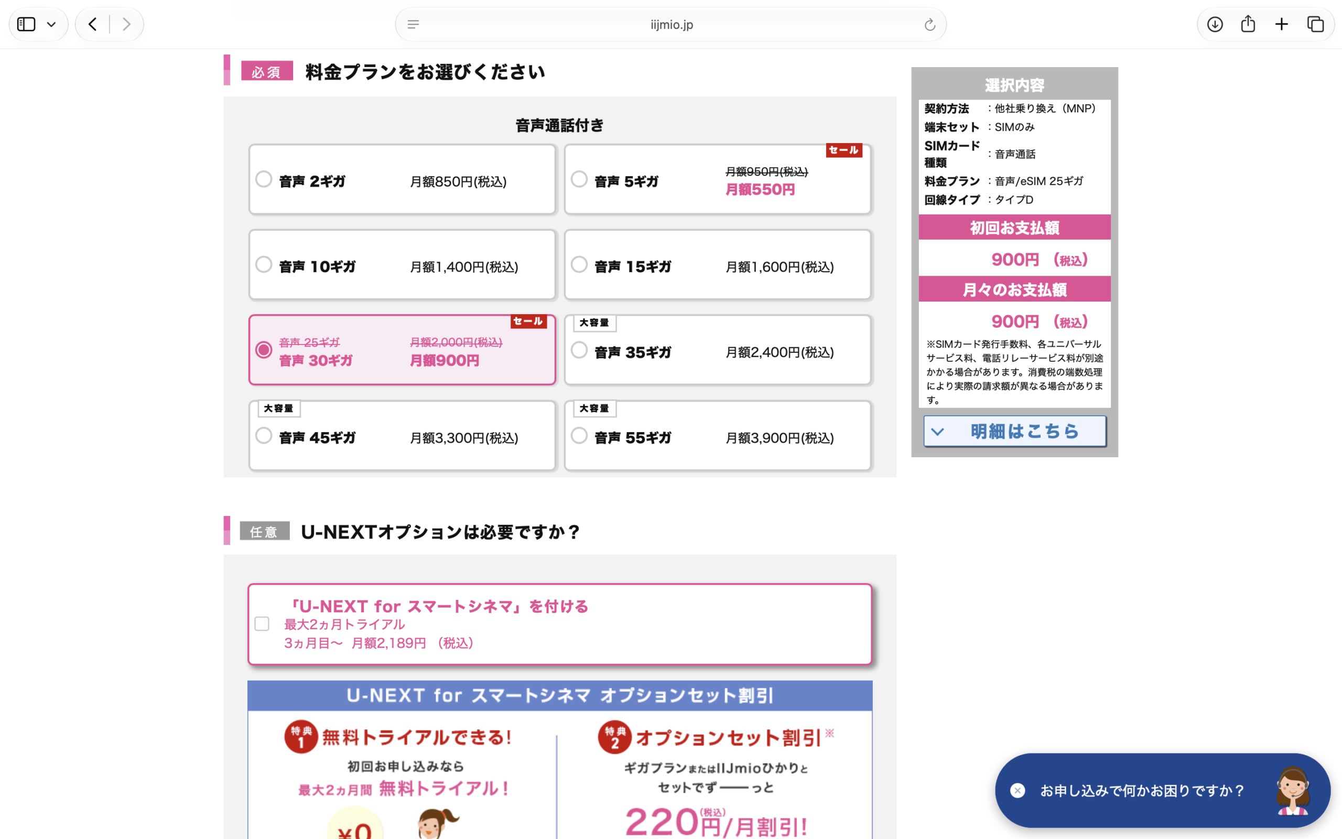Screen dimensions: 1342x839
Task: Select the 音声 30ギガ sale plan radio
Action: pos(264,350)
